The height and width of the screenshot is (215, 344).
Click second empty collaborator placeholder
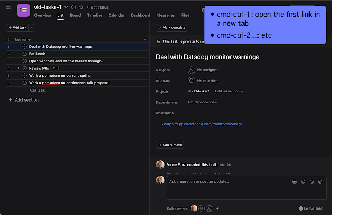coord(202,208)
